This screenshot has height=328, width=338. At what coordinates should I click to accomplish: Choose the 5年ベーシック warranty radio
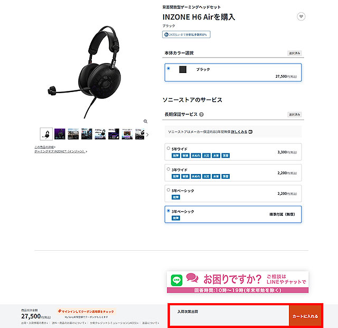tap(168, 190)
